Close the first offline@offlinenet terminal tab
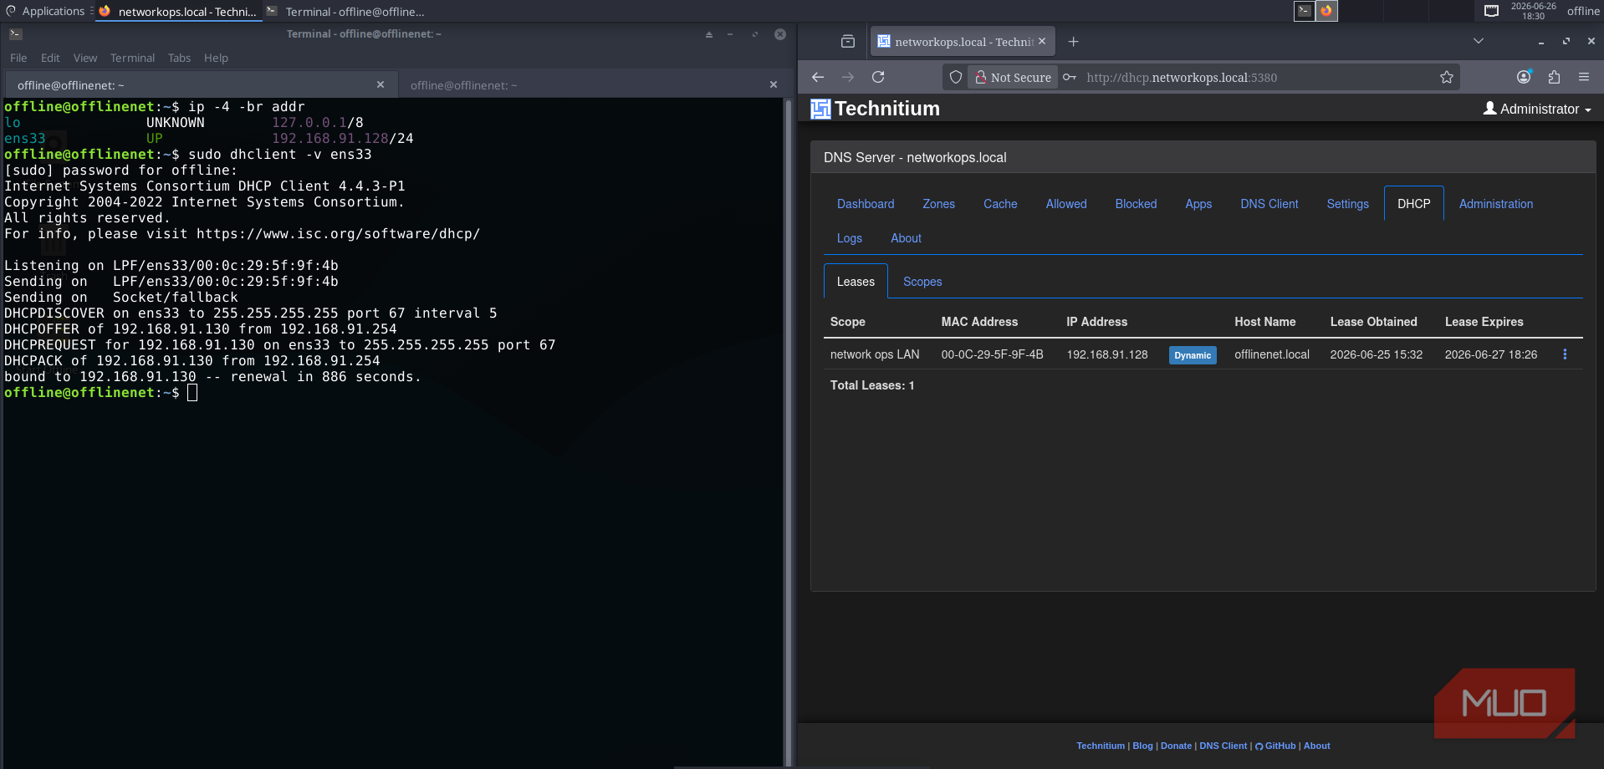This screenshot has width=1604, height=769. pyautogui.click(x=381, y=84)
